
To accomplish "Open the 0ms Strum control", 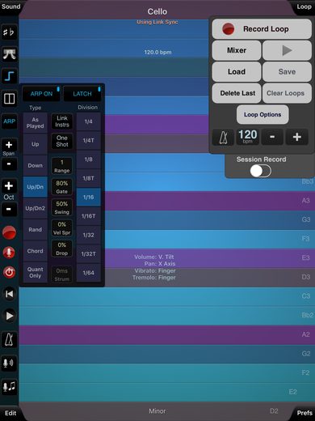I will [x=62, y=274].
